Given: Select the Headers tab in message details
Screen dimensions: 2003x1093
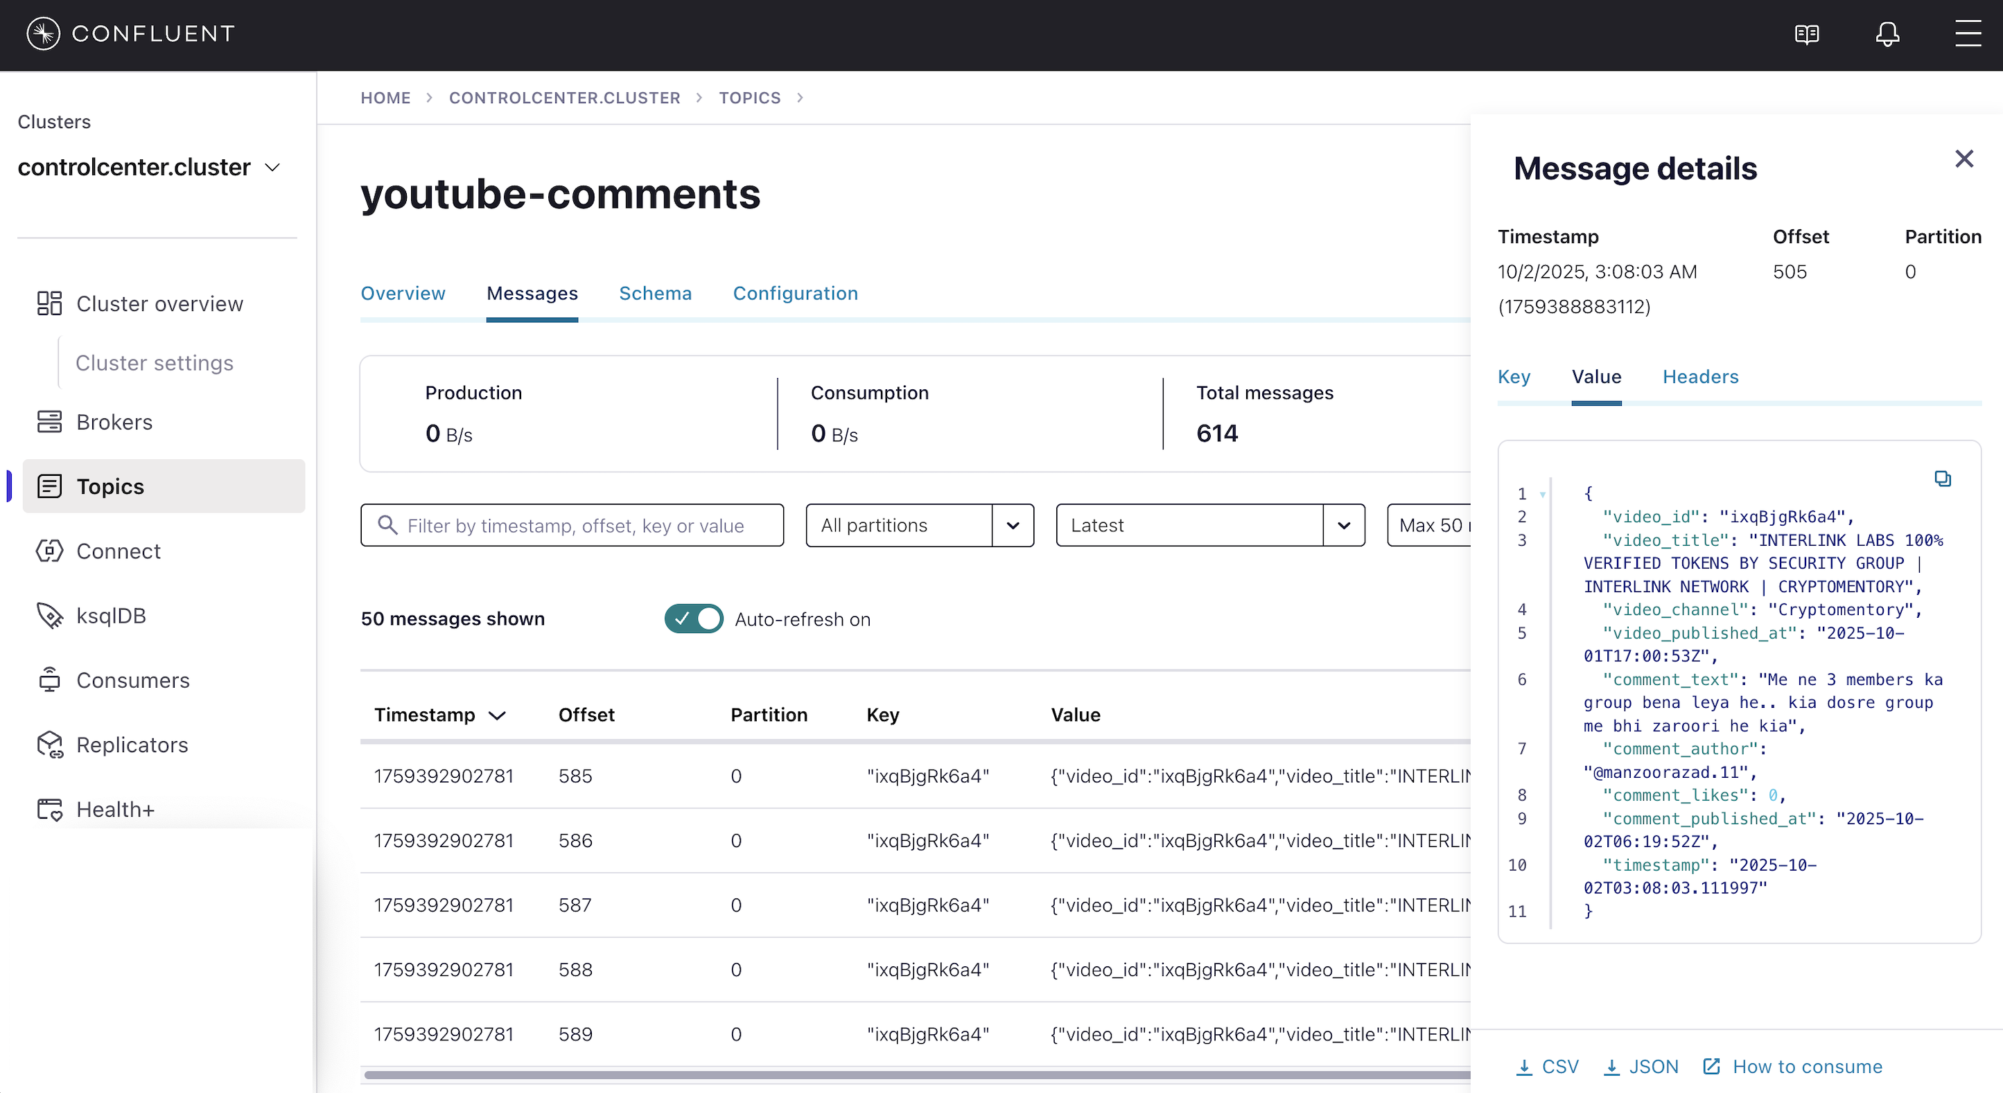Looking at the screenshot, I should point(1699,377).
